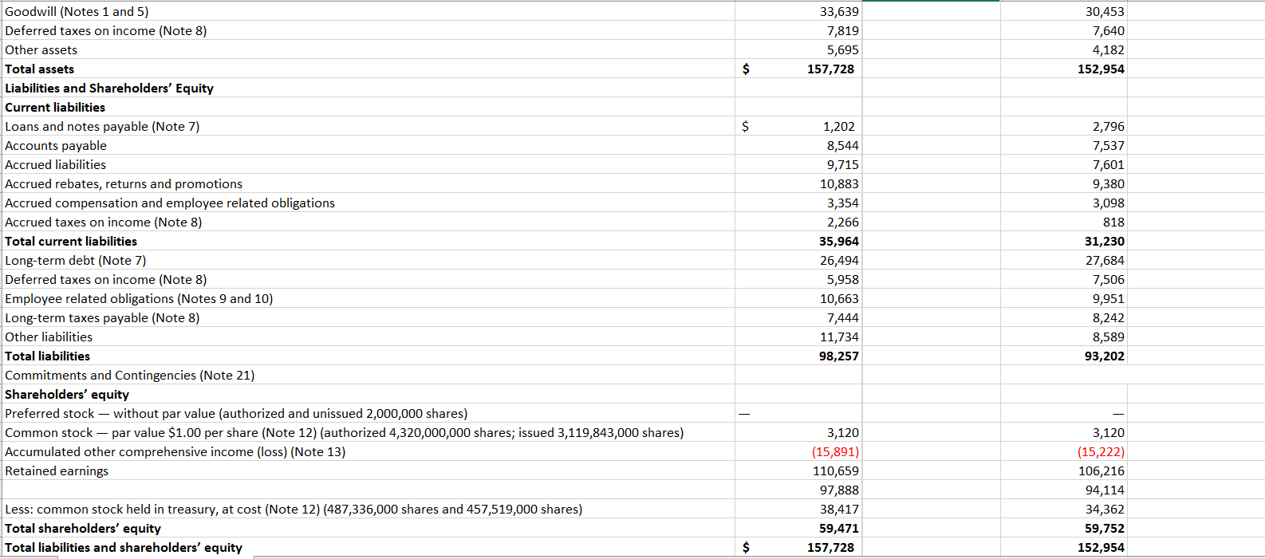This screenshot has width=1265, height=559.
Task: Click the cell showing 8,589
Action: click(1064, 337)
